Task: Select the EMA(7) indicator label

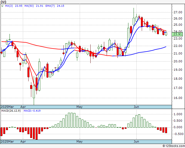Action: tap(50, 6)
